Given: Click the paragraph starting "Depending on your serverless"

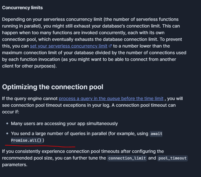Looking at the screenshot, I should click(x=94, y=43).
